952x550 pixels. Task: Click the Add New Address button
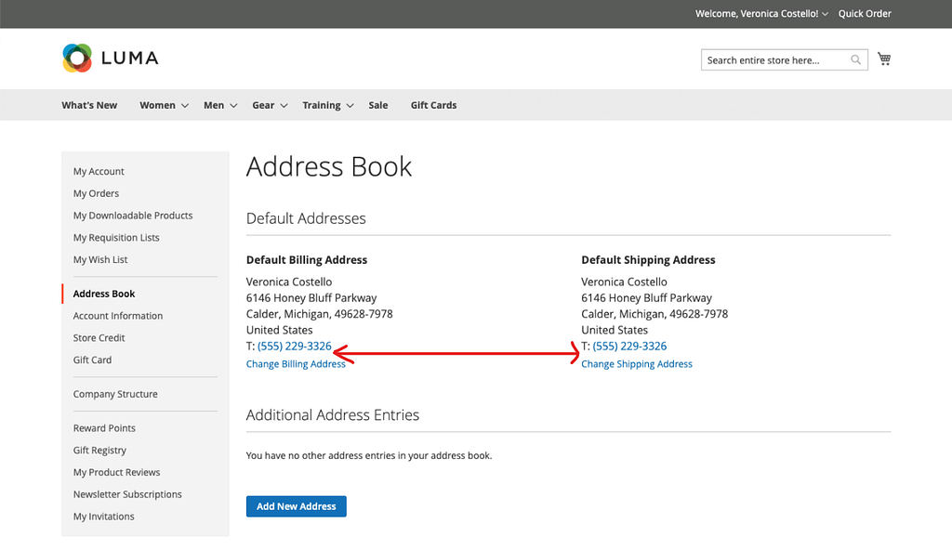(x=296, y=506)
